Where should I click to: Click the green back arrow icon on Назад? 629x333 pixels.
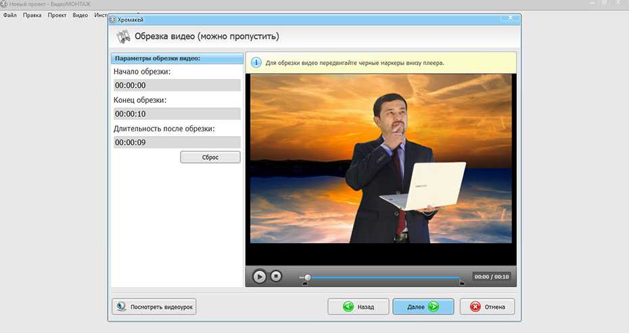[x=348, y=307]
